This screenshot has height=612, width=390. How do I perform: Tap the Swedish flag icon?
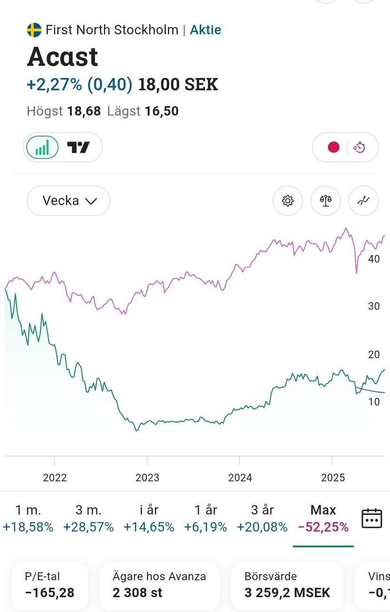coord(34,30)
